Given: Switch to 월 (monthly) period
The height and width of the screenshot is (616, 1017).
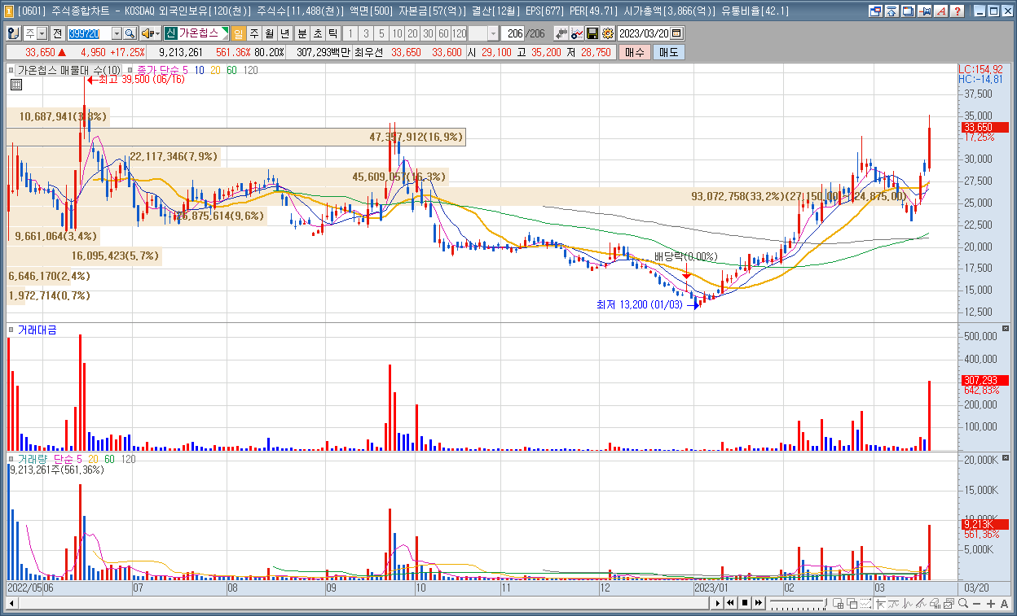Looking at the screenshot, I should tap(269, 33).
